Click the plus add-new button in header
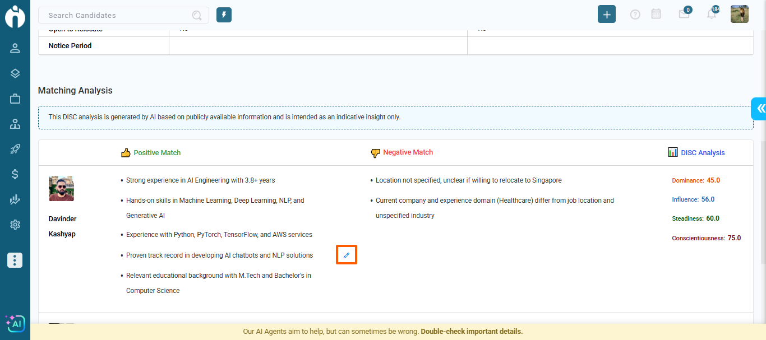Viewport: 766px width, 340px height. click(606, 15)
